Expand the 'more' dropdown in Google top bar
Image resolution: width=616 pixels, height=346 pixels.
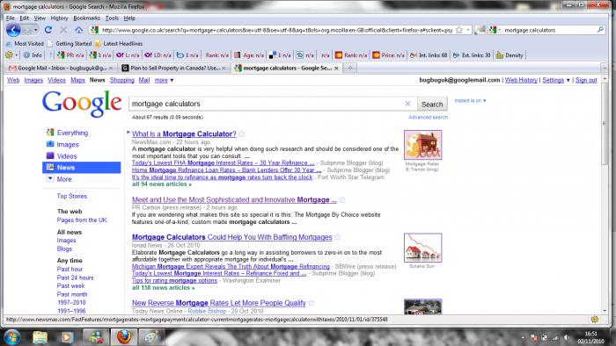tap(164, 80)
